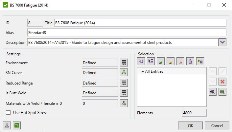The width and height of the screenshot is (232, 132).
Task: Click the red X remove button
Action: click(x=223, y=82)
